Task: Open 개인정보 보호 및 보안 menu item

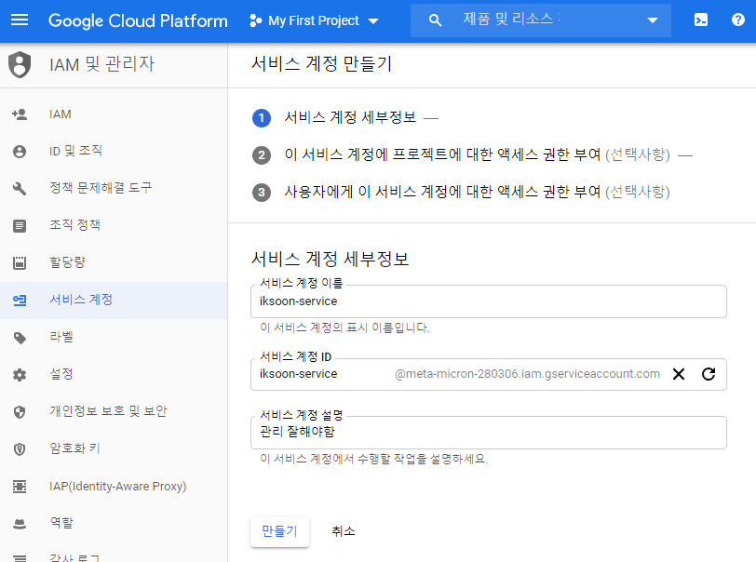Action: coord(114,411)
